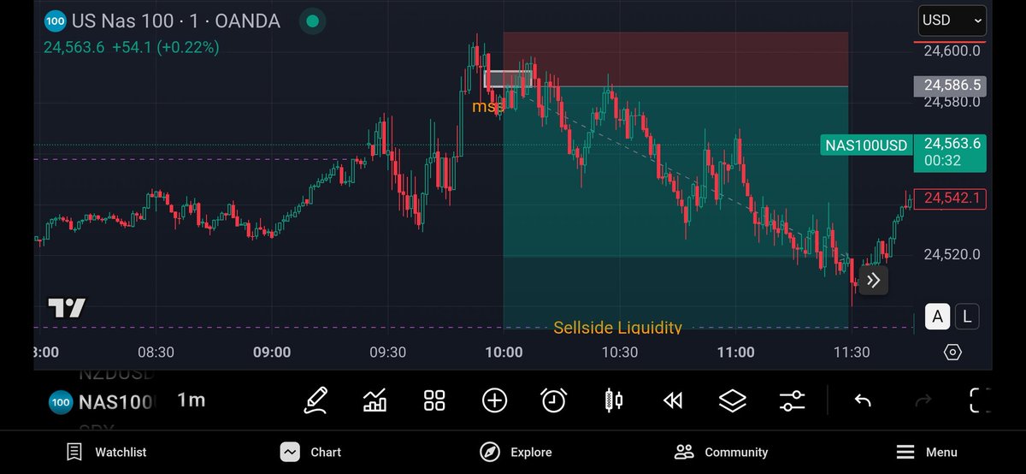The height and width of the screenshot is (474, 1026).
Task: Open the Menu tab
Action: [926, 453]
